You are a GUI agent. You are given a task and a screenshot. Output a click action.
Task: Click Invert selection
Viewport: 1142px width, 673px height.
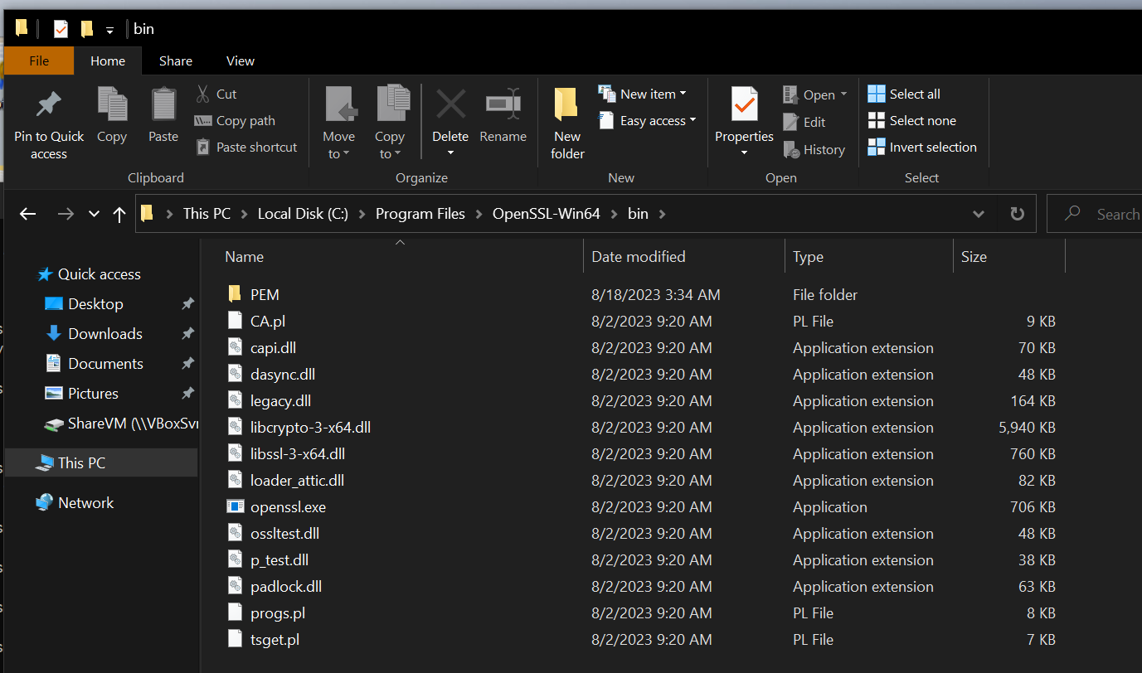pos(922,148)
